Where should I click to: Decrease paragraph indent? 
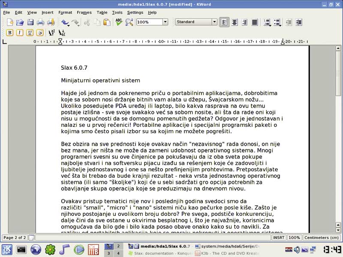(289, 22)
